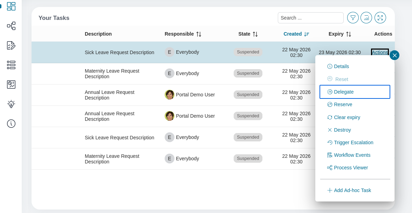
Task: Sort tasks by Responsible column
Action: coord(199,34)
